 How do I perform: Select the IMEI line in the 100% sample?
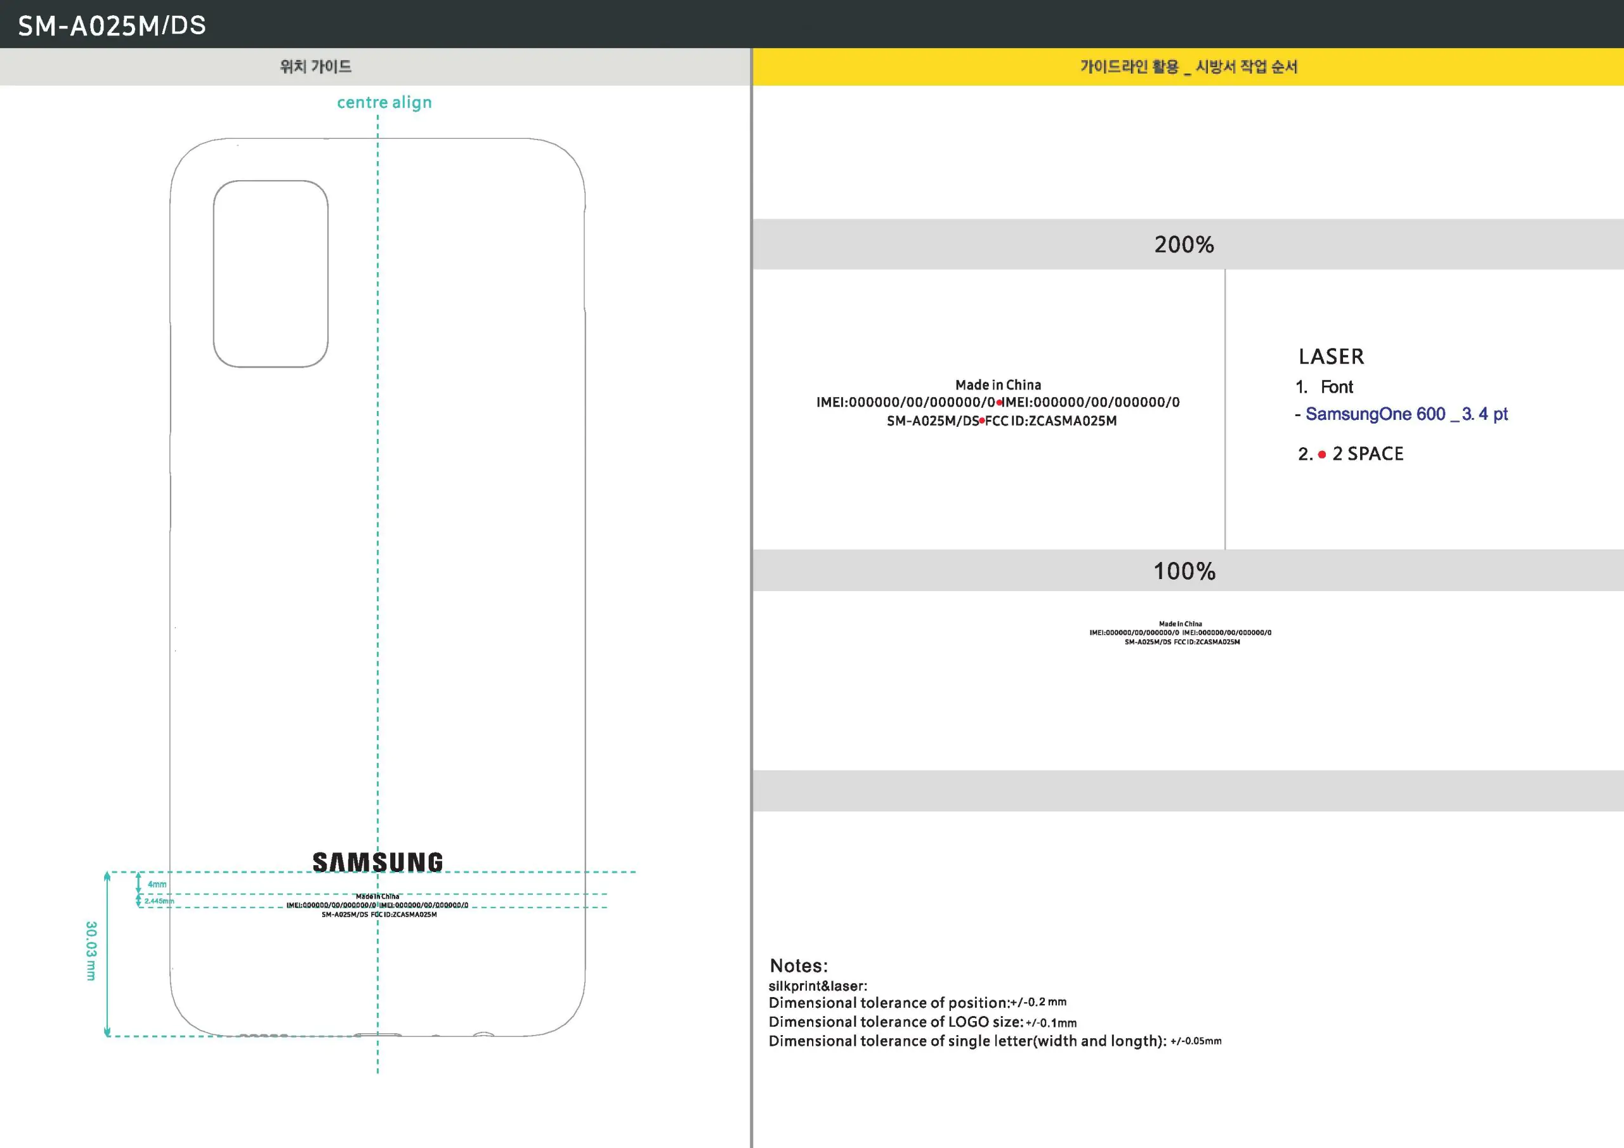pos(1181,633)
